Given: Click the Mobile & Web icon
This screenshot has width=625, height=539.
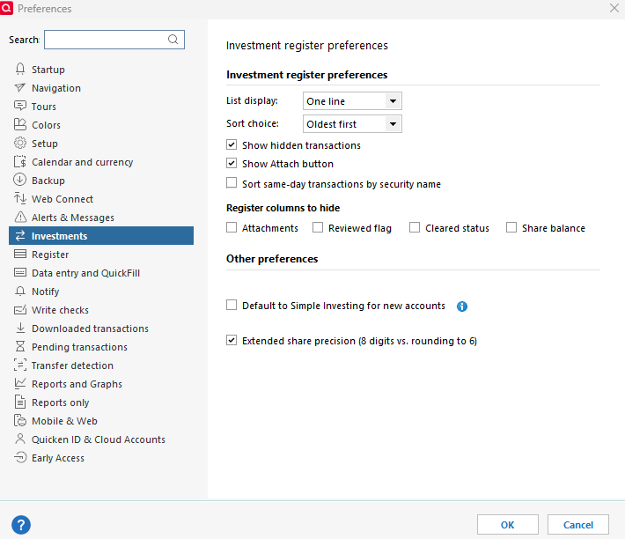Looking at the screenshot, I should [20, 420].
